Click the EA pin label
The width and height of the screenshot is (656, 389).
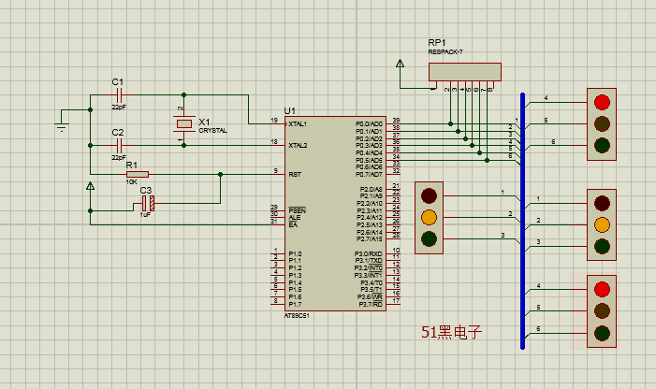(293, 224)
